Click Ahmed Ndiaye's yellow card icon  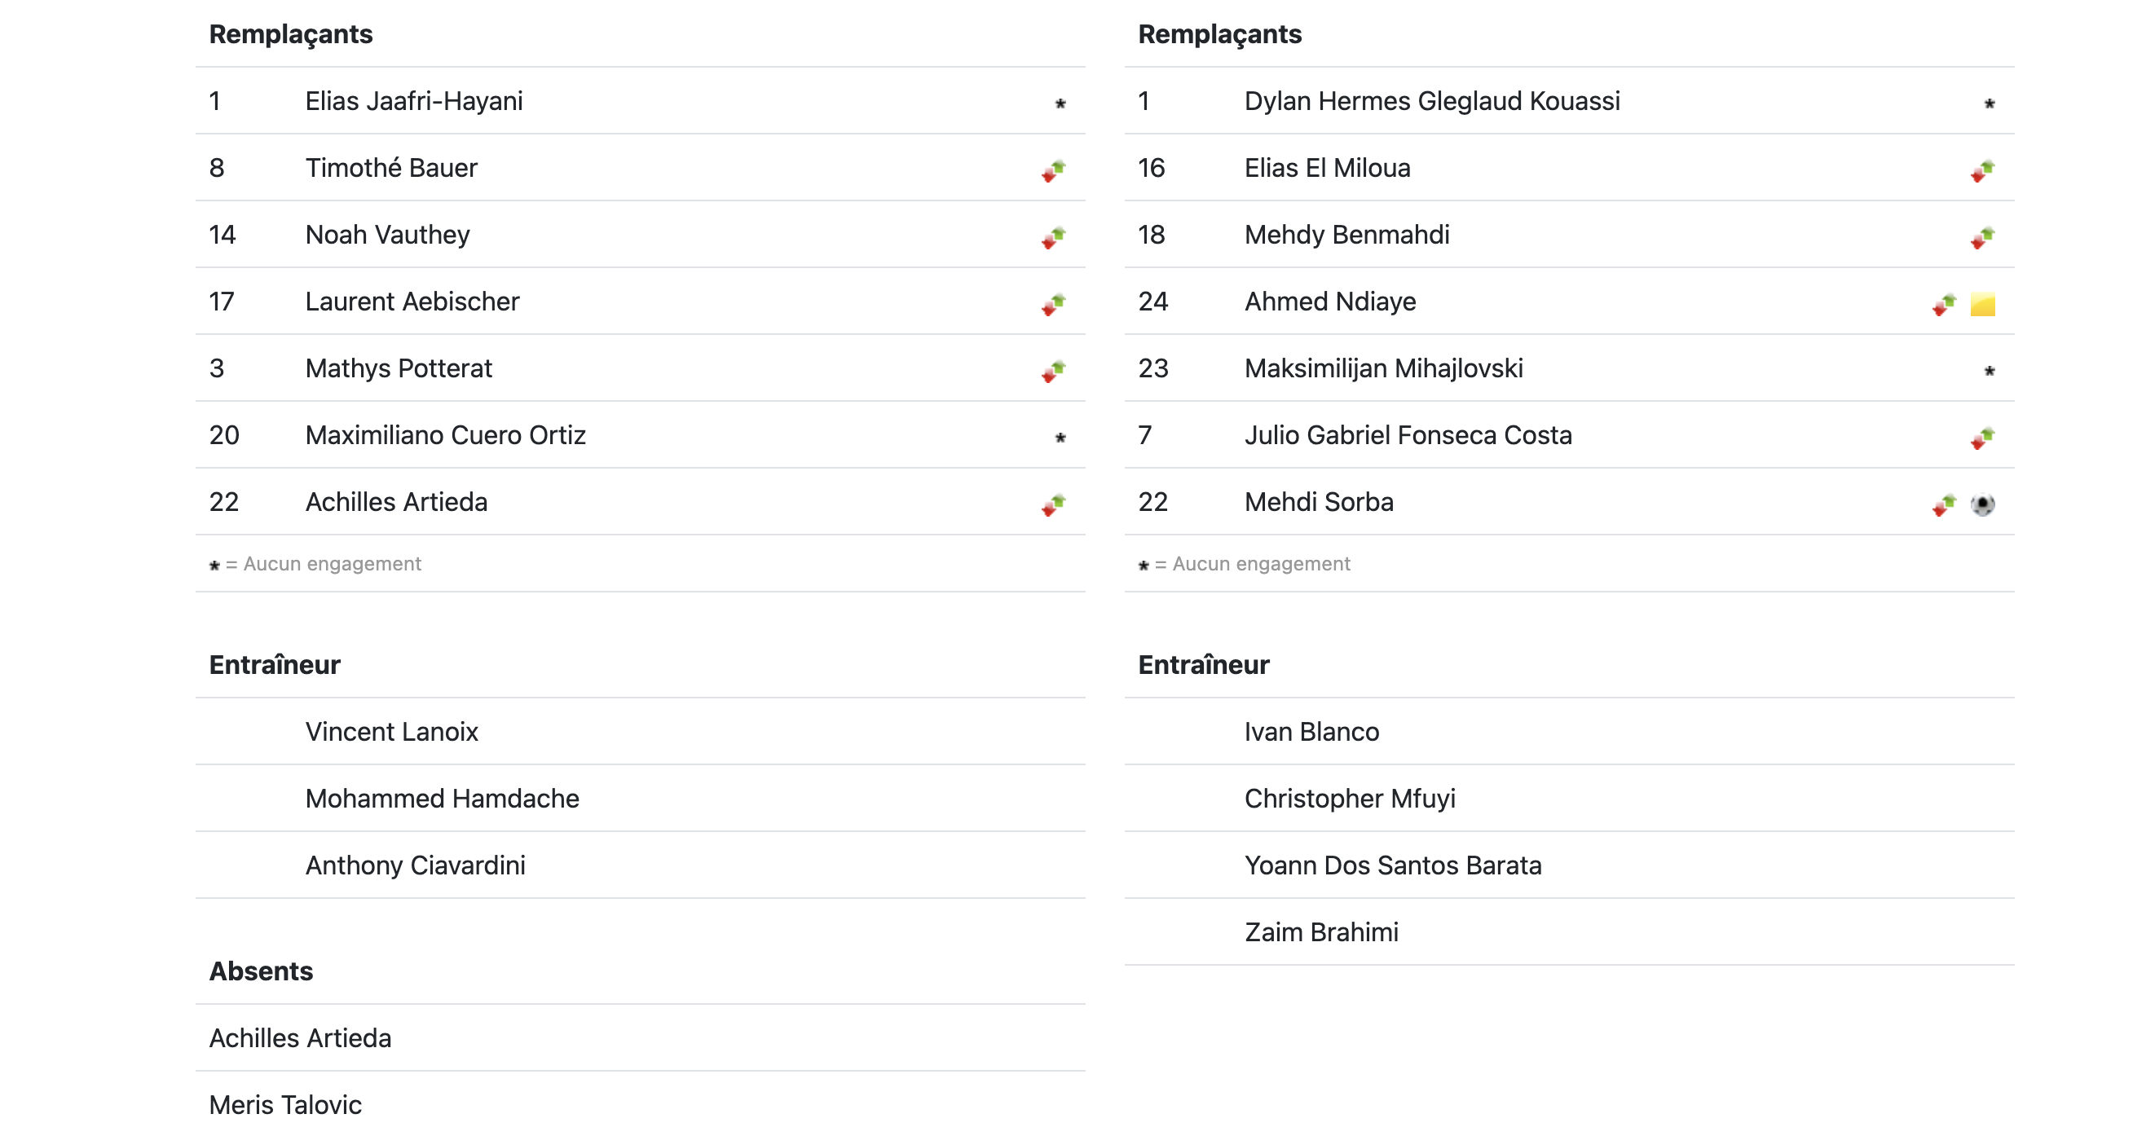coord(1982,305)
